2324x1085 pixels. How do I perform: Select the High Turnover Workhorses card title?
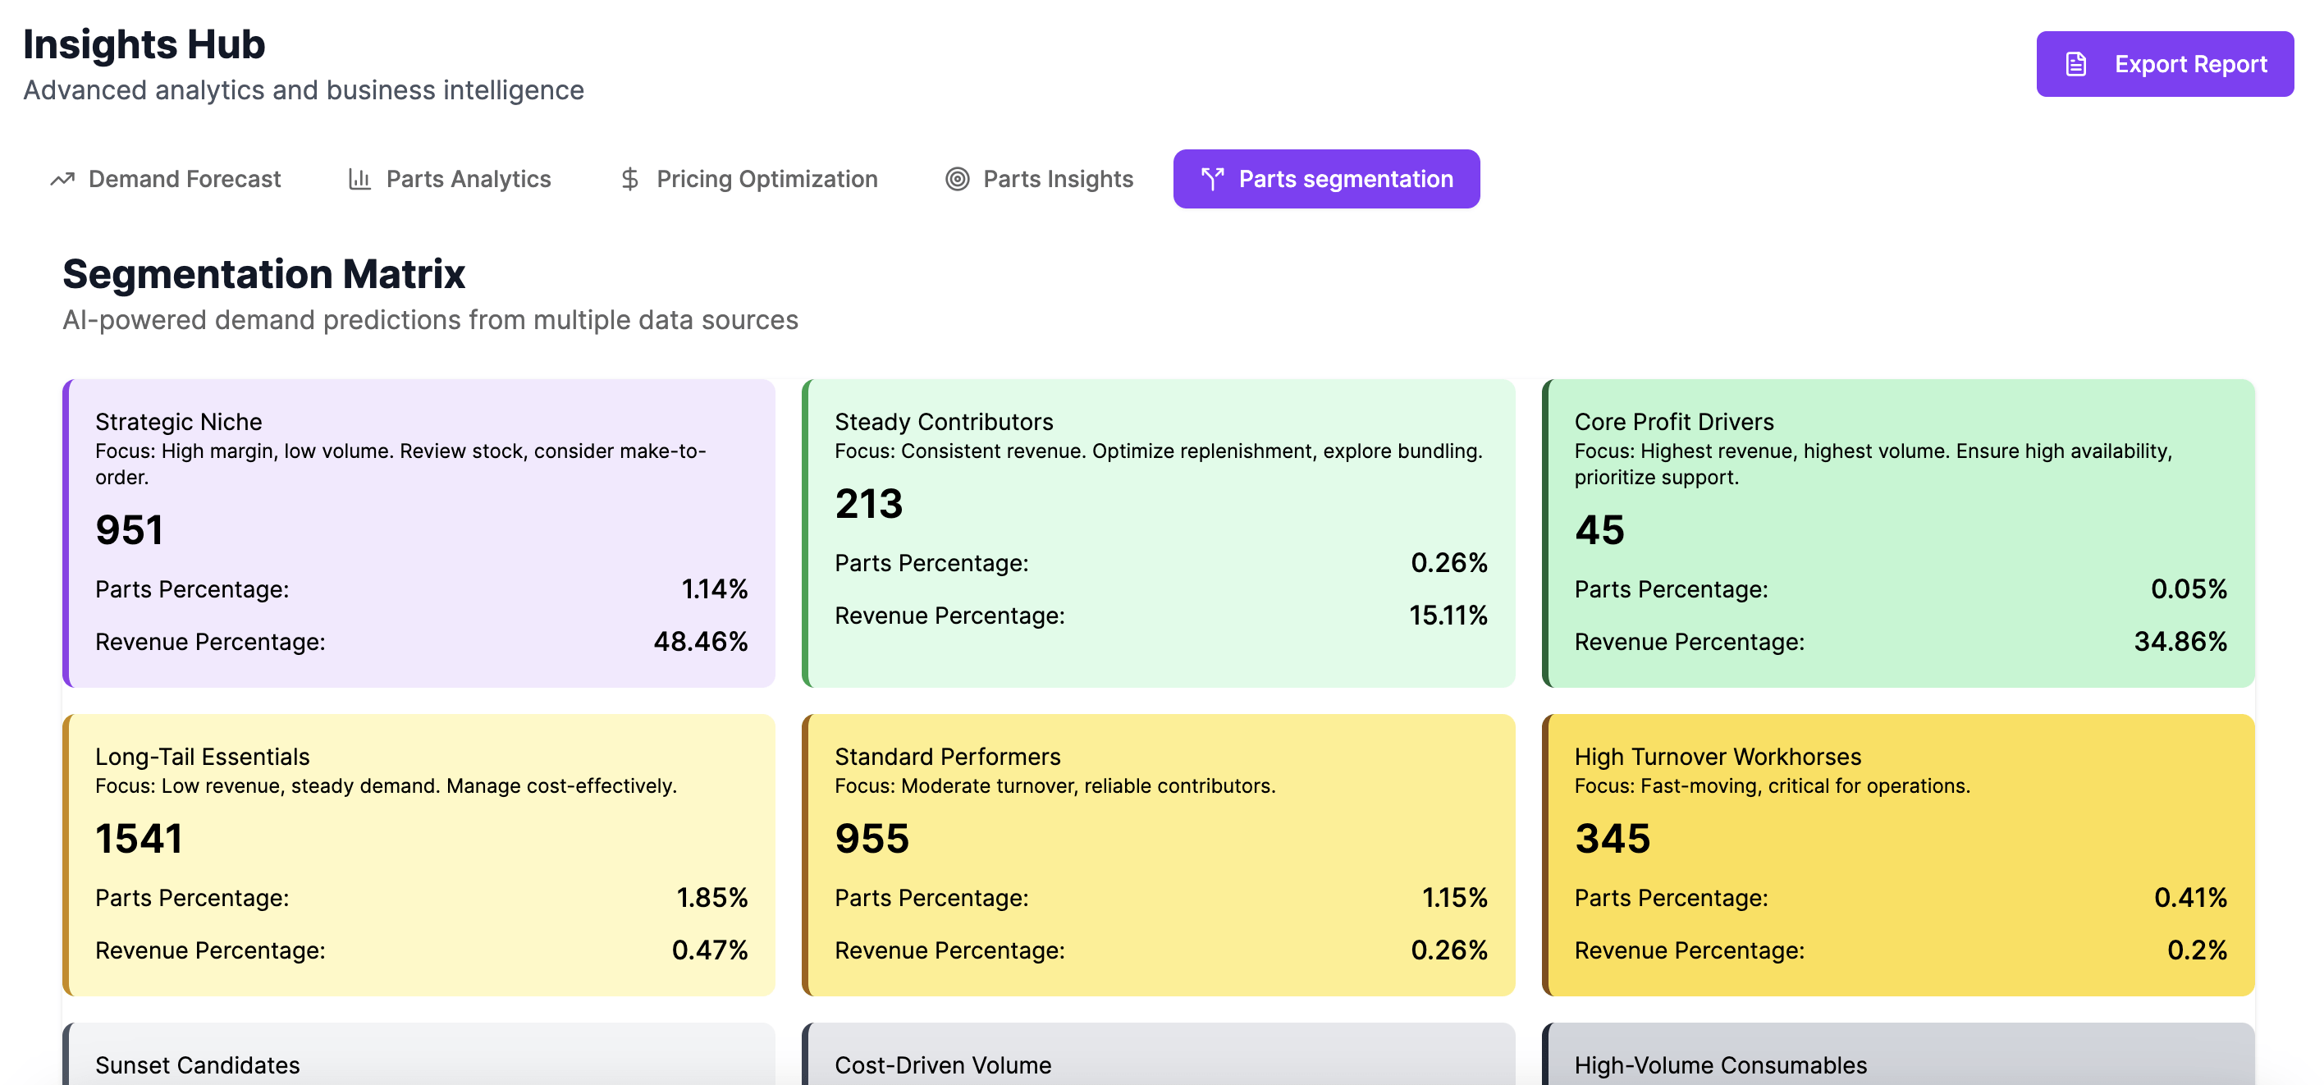tap(1718, 757)
